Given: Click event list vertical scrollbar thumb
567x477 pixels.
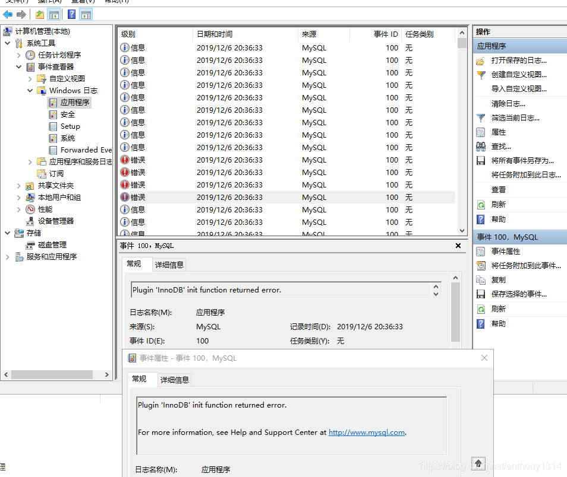Looking at the screenshot, I should pyautogui.click(x=462, y=43).
